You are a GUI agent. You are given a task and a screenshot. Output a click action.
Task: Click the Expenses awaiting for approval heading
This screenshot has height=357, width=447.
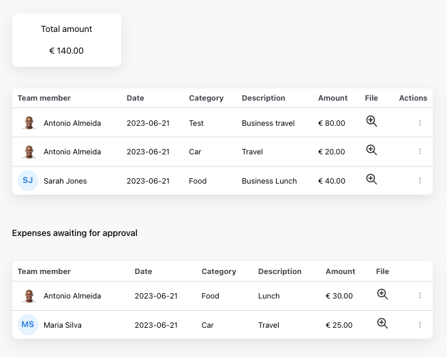[75, 233]
